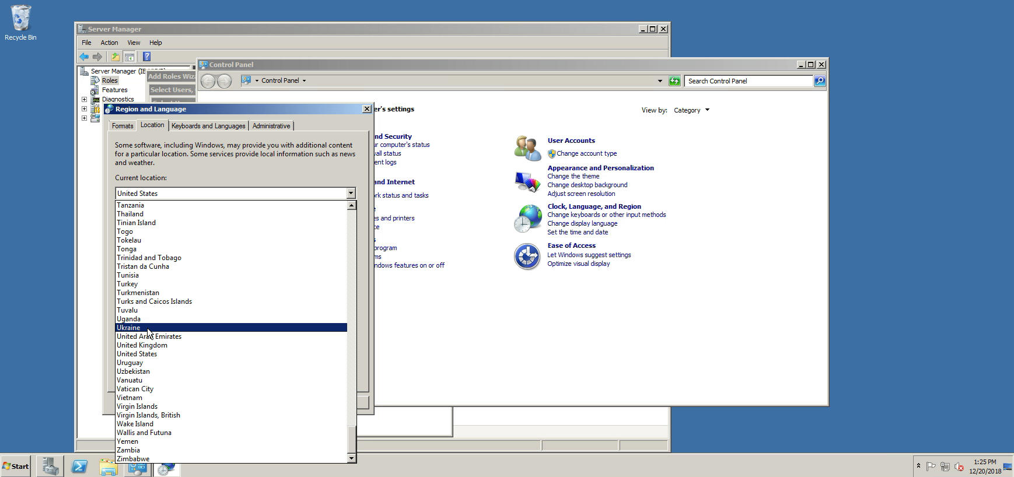
Task: Open the Help menu in Server Manager
Action: tap(155, 43)
